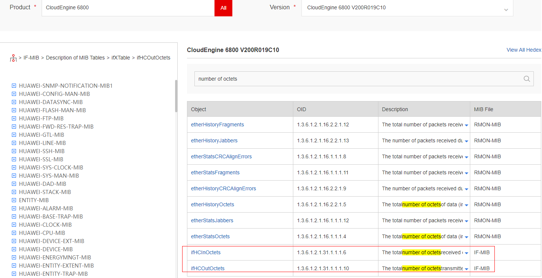Screen dimensions: 542x278
Task: Click the MIB tree vertical scrollbar
Action: tap(176, 96)
